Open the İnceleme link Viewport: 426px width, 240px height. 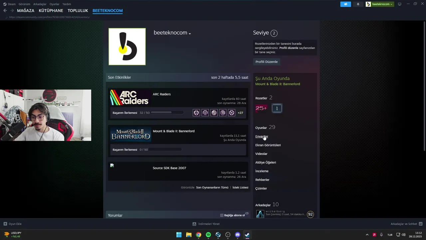262,171
